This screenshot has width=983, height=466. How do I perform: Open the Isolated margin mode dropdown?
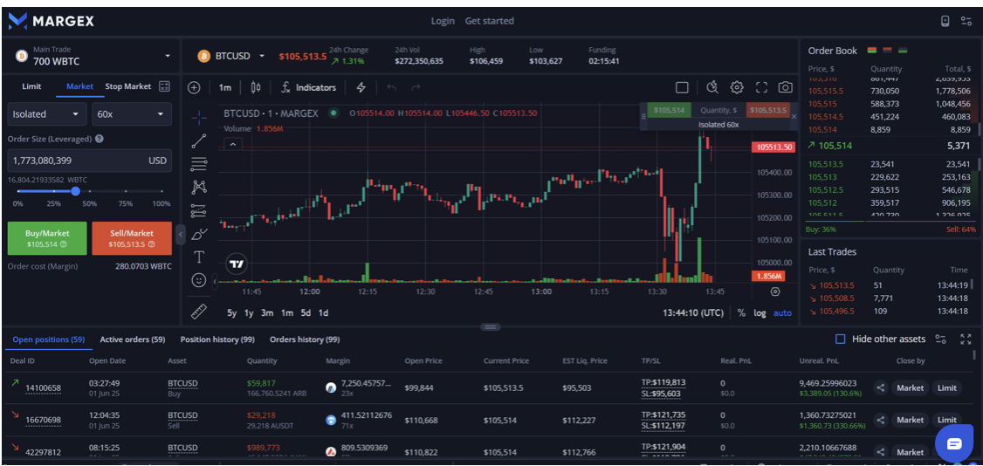pyautogui.click(x=47, y=114)
